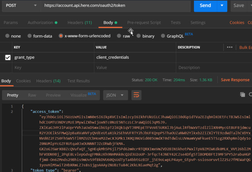
Task: Click the 204ms response time
Action: pyautogui.click(x=179, y=80)
